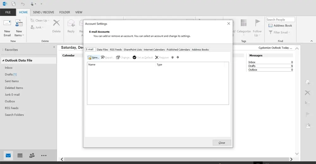316x164 pixels.
Task: Click Set as Default checkmark button
Action: tap(143, 57)
